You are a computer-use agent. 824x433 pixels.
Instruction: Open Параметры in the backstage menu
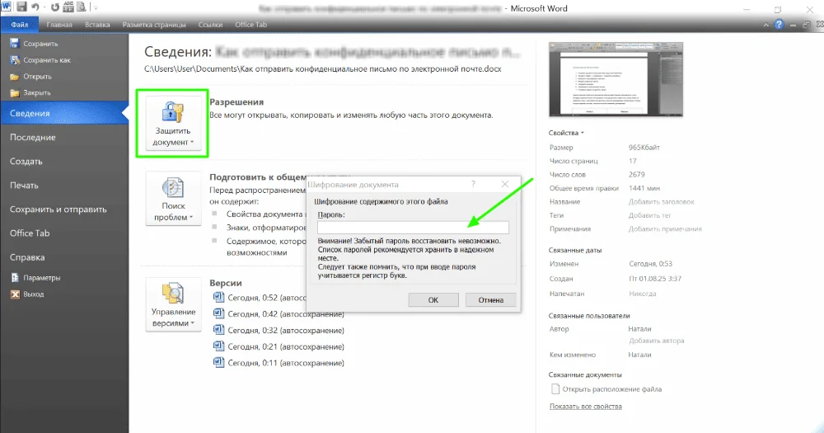(35, 278)
